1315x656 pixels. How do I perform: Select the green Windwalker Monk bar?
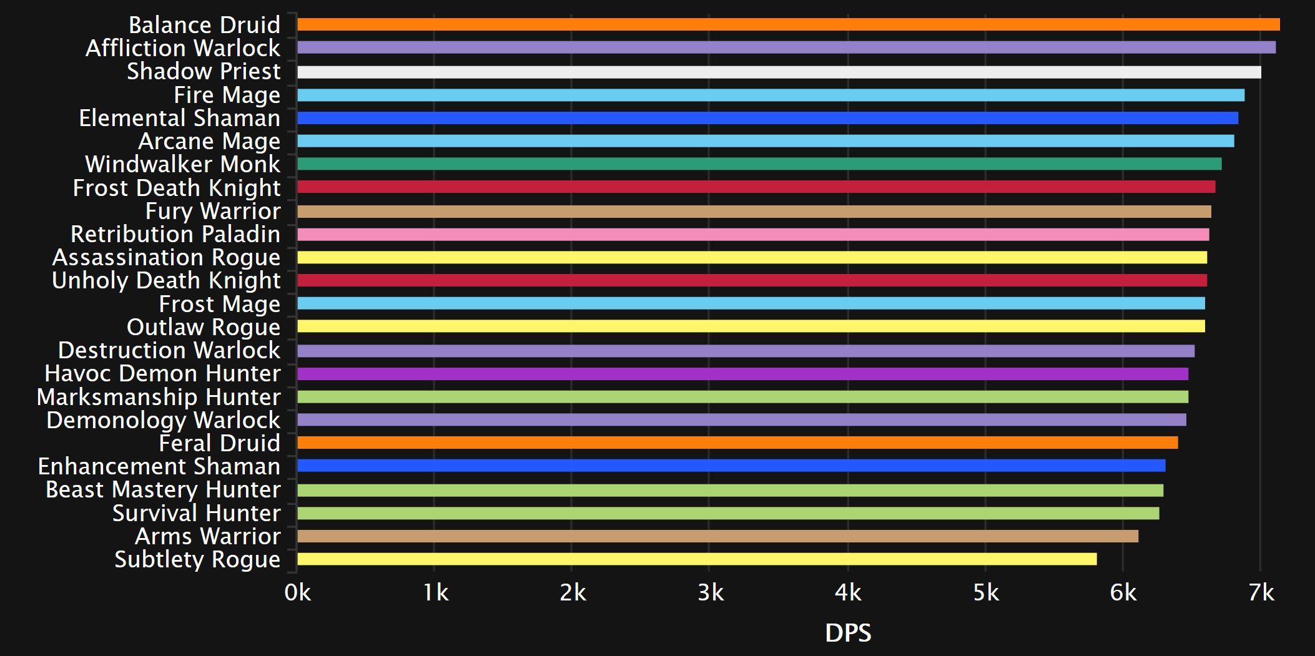coord(759,164)
